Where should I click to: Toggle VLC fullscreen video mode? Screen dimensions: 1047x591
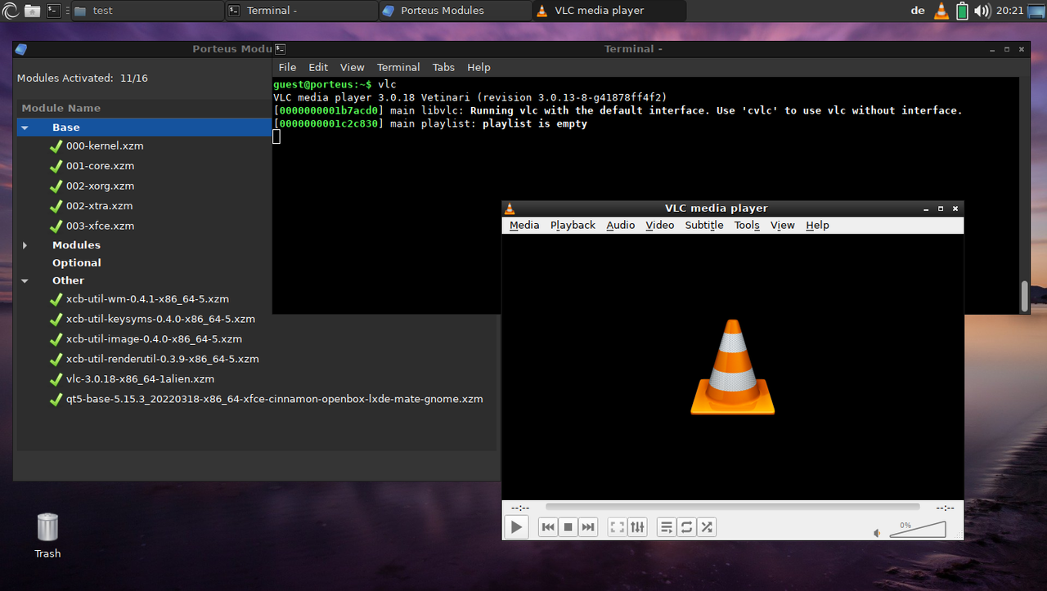618,527
